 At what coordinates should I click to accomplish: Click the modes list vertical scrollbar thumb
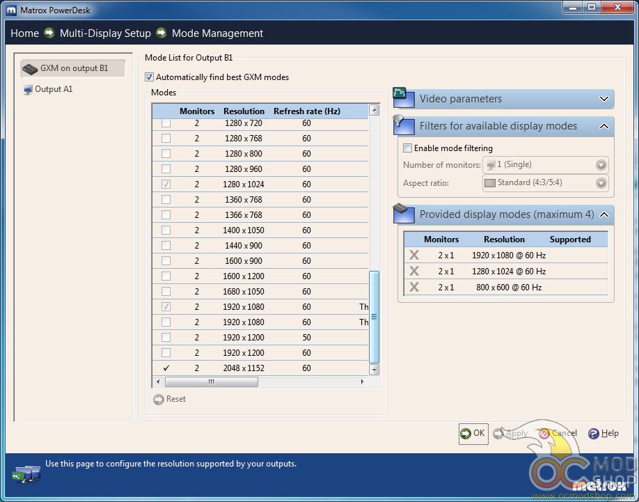(374, 317)
